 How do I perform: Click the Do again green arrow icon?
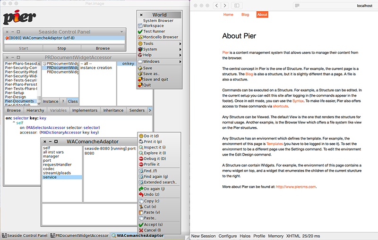click(141, 189)
